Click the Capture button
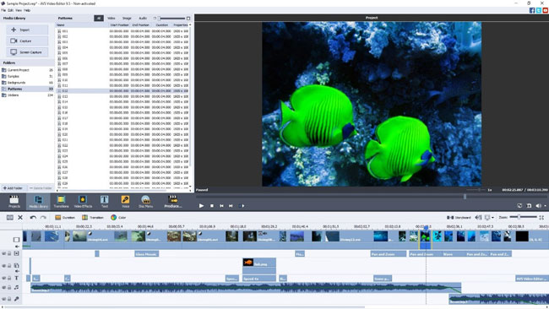Viewport: 549px width, 309px height. point(27,41)
